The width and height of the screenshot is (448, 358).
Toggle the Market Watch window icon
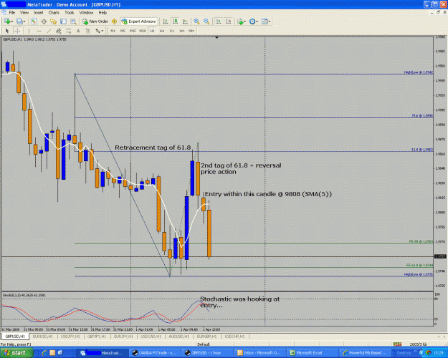coord(34,21)
